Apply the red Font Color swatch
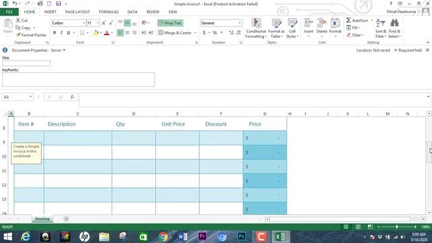Image resolution: width=432 pixels, height=243 pixels. point(107,33)
